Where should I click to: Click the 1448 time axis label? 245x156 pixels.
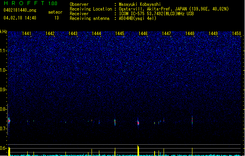(190, 34)
